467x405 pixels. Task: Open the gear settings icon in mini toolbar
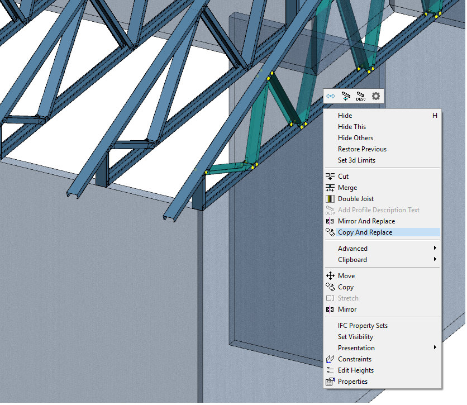[376, 96]
